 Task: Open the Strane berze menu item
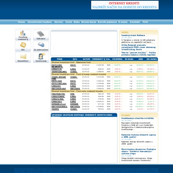coord(89,22)
